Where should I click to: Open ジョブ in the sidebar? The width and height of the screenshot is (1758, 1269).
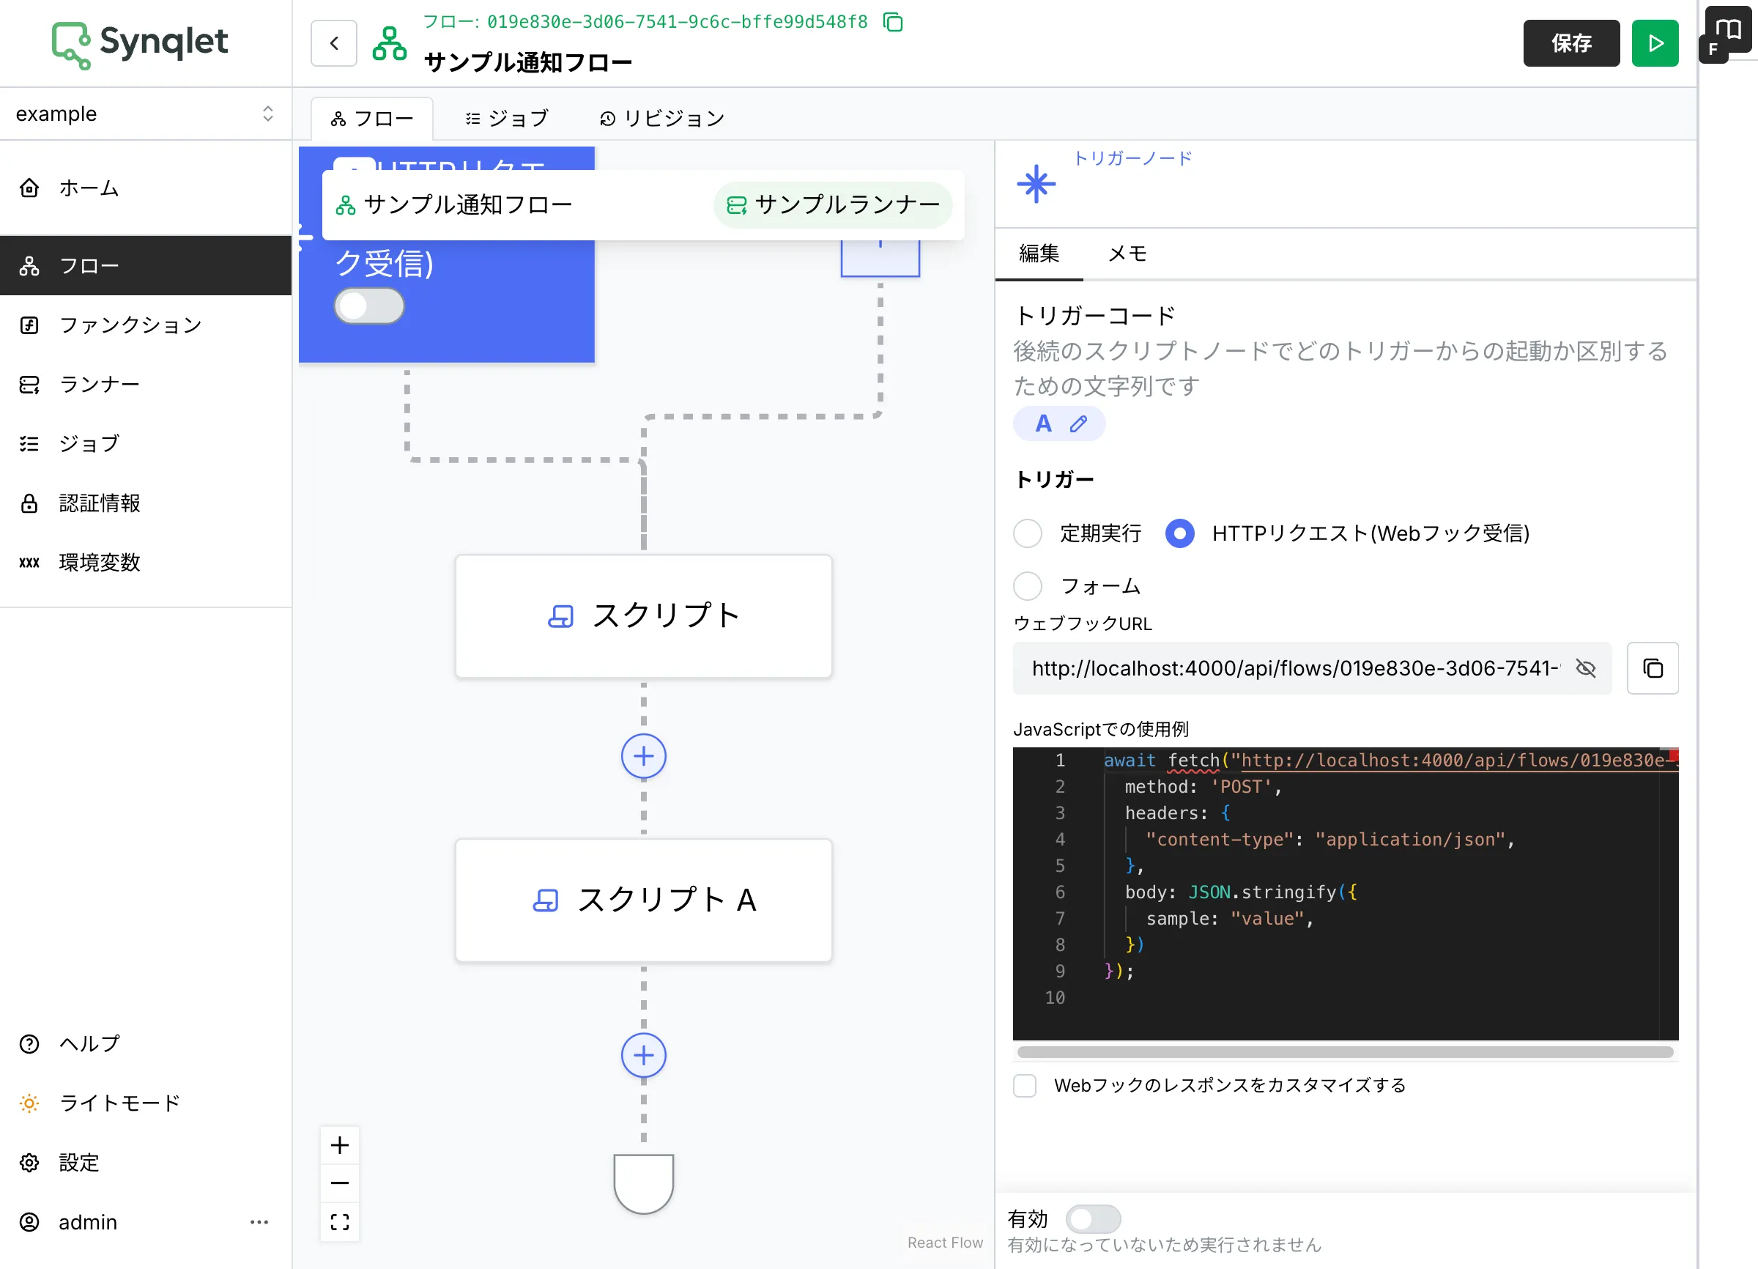point(146,443)
